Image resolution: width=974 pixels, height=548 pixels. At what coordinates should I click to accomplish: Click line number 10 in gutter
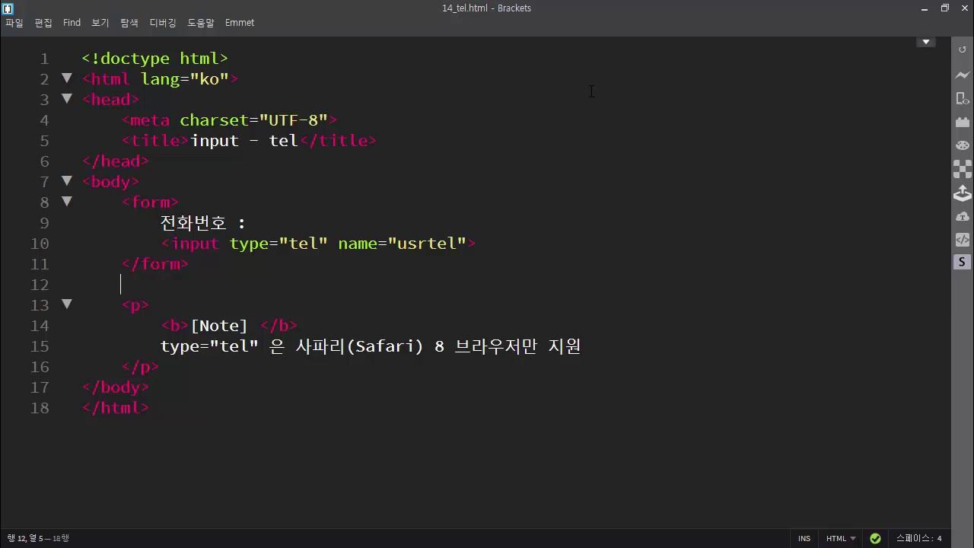[x=40, y=244]
